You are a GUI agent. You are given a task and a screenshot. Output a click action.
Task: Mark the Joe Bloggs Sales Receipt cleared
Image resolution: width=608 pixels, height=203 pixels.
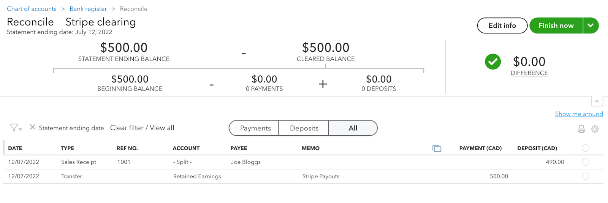(586, 162)
